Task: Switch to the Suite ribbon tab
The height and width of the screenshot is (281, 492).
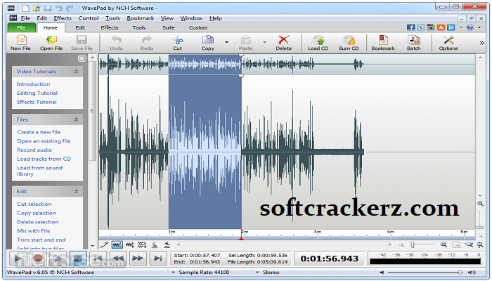Action: pos(169,27)
